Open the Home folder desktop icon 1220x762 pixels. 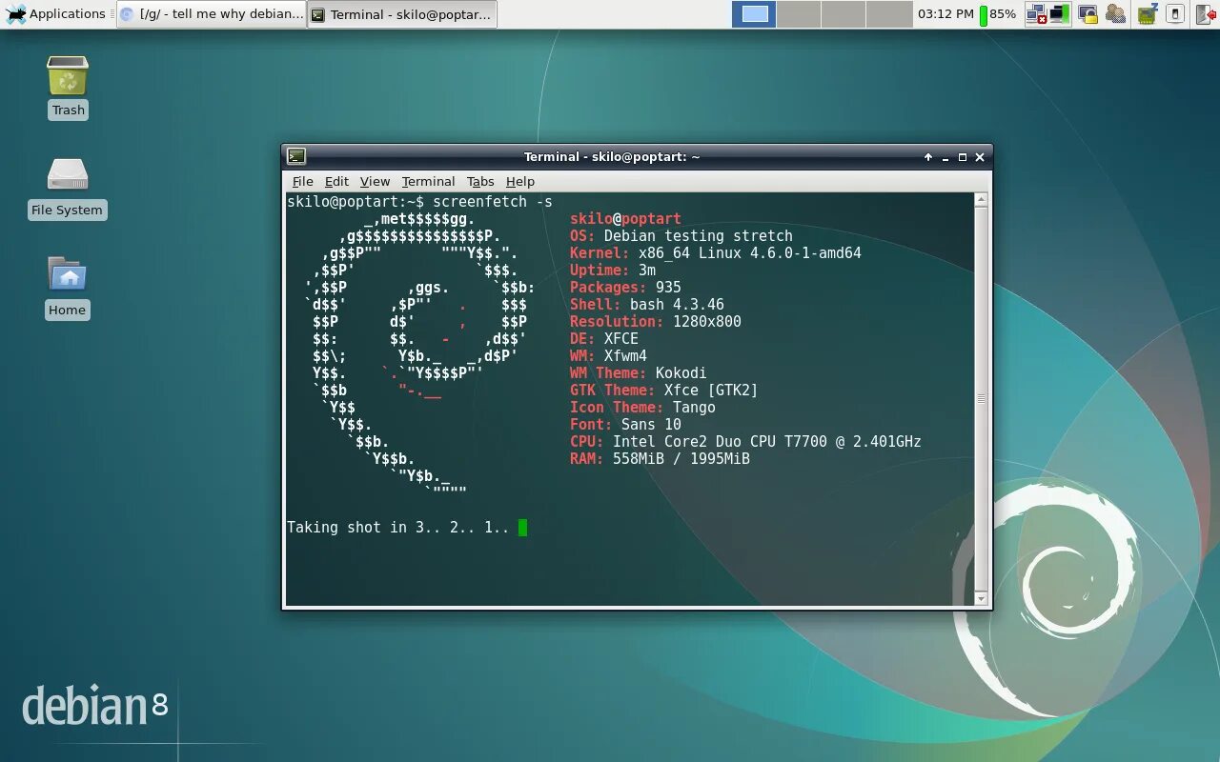[67, 287]
